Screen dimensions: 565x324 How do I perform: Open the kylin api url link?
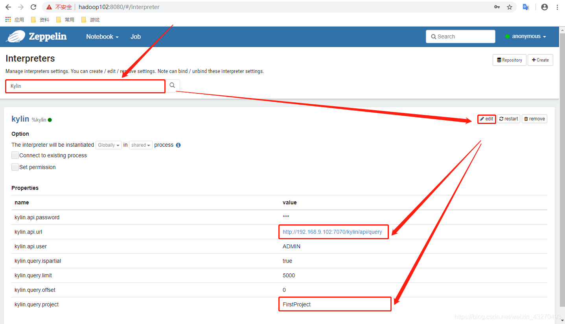point(332,232)
